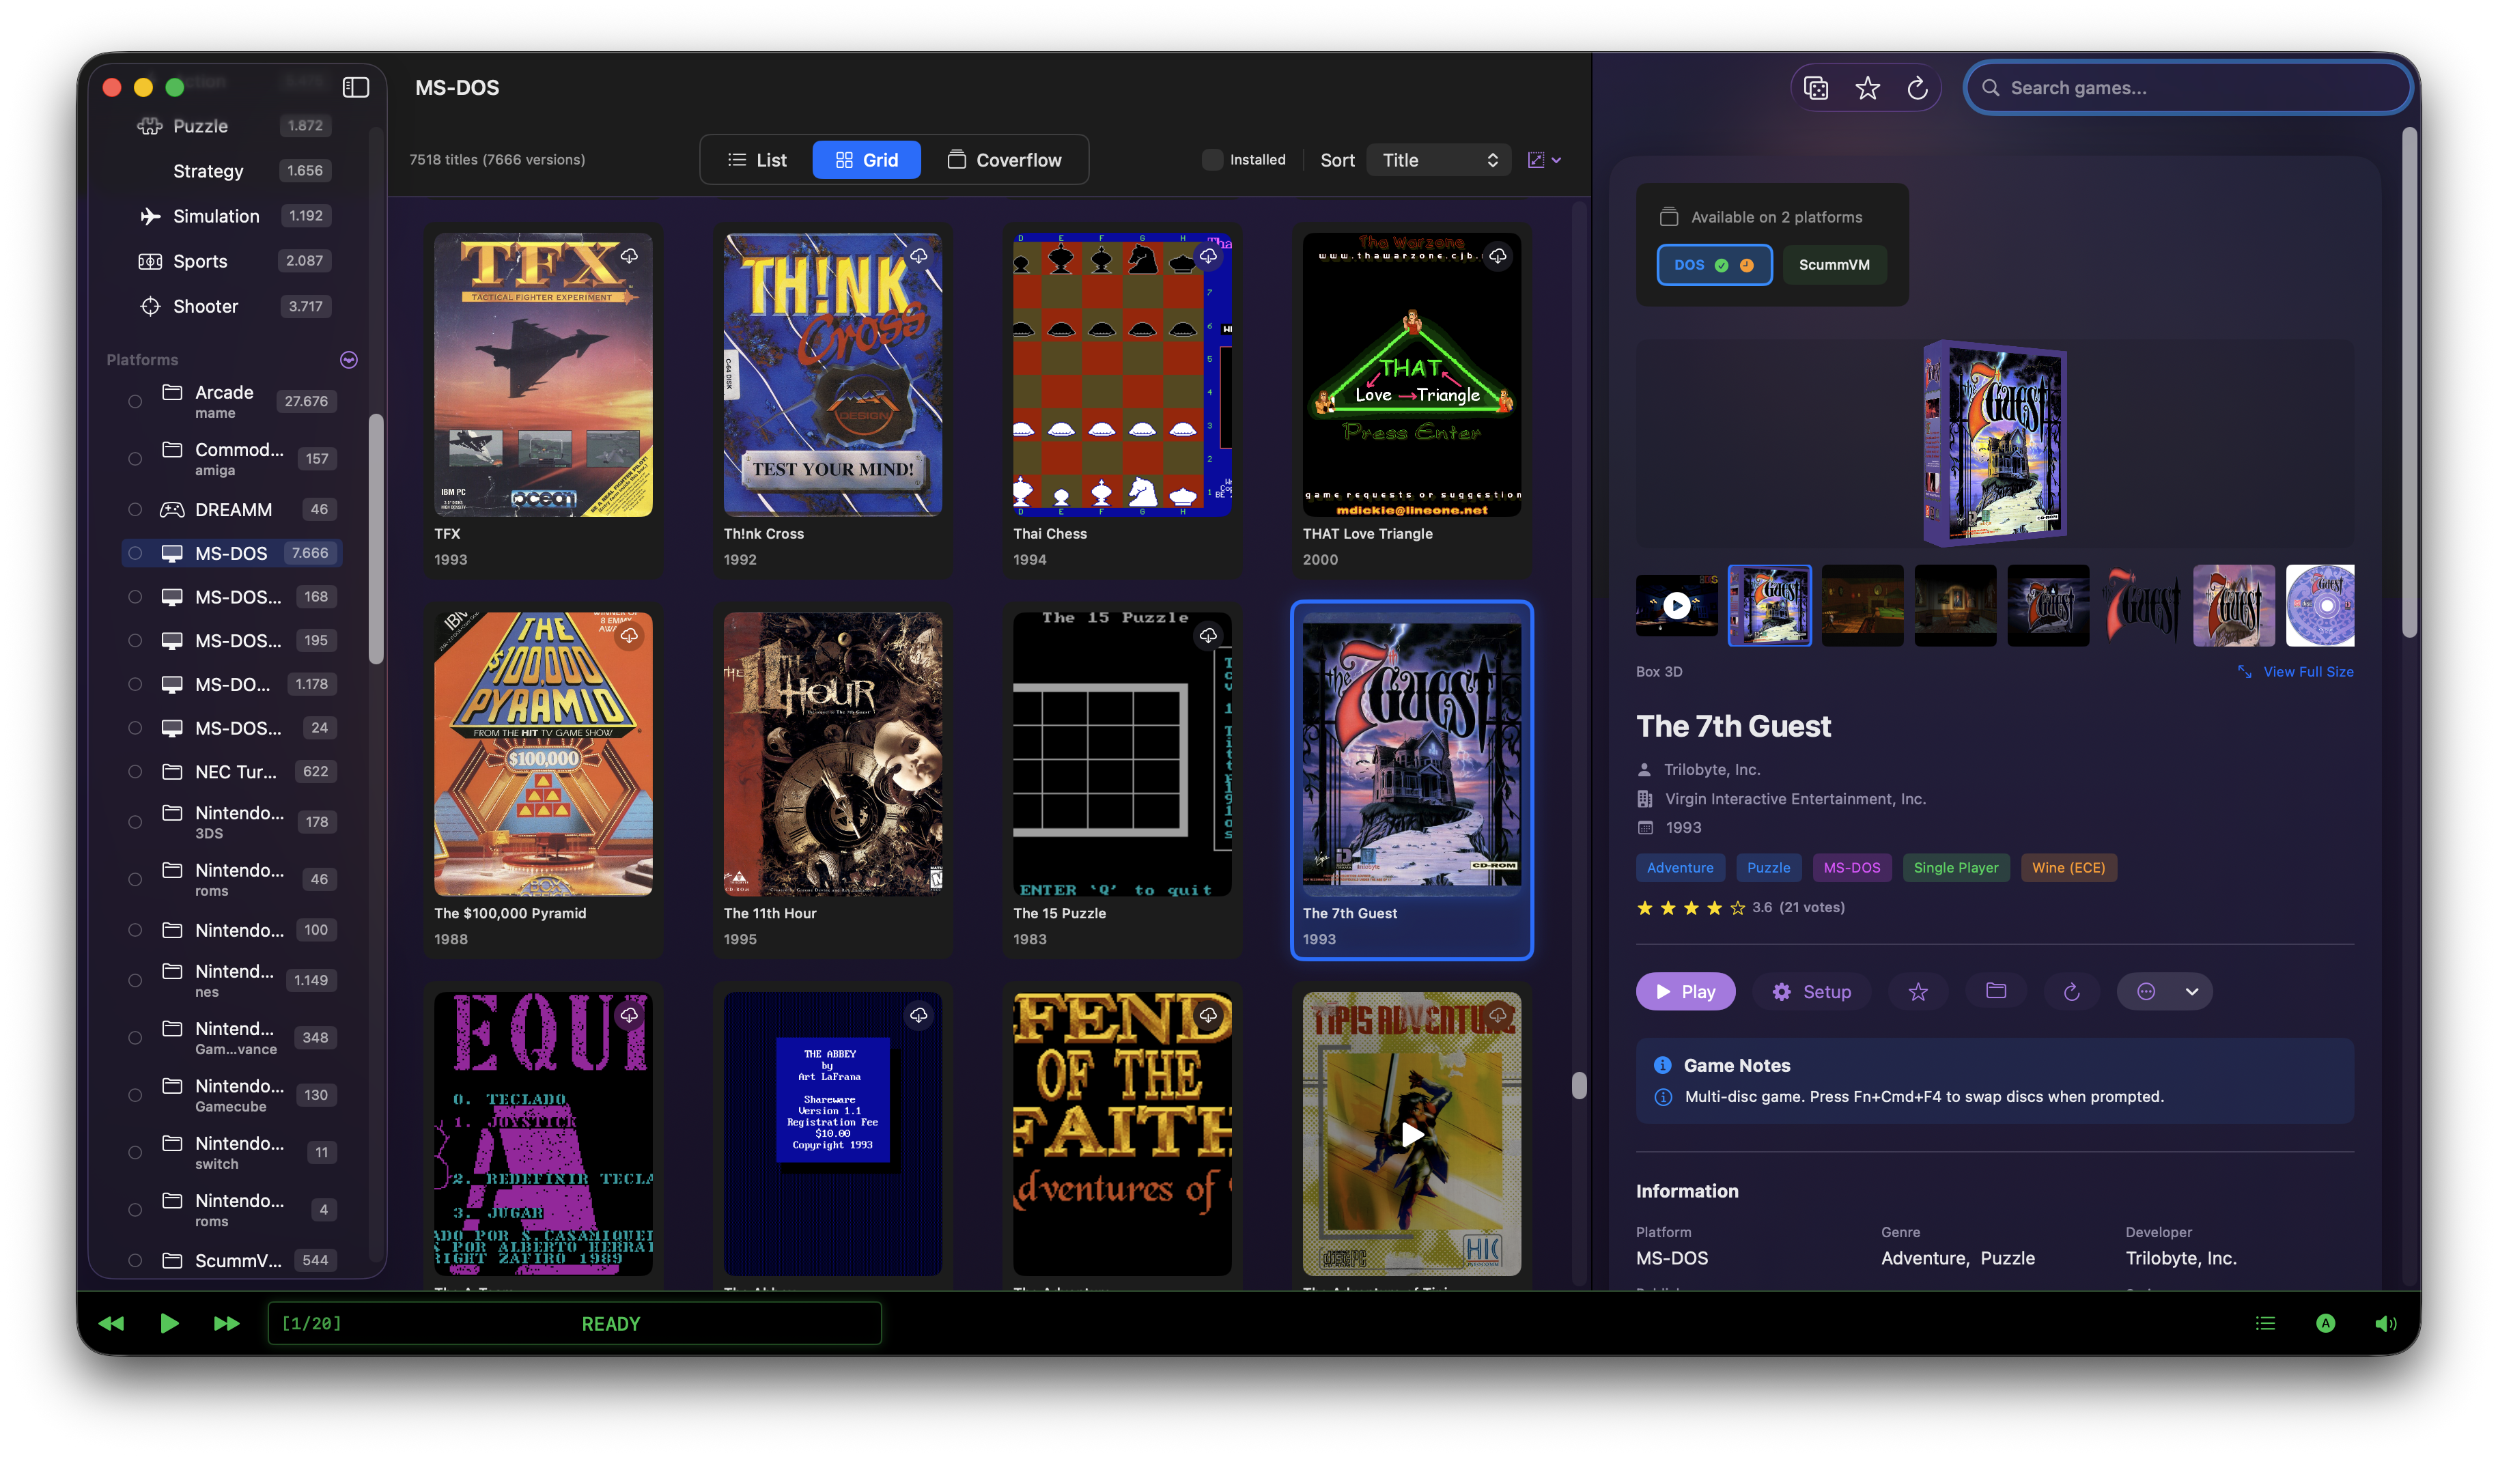
Task: Select the MS-DOS platform radio button
Action: [x=135, y=553]
